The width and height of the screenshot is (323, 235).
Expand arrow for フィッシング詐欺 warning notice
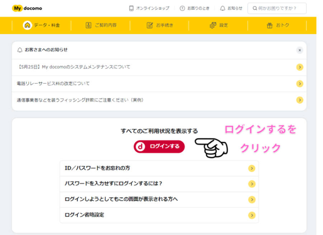click(300, 100)
